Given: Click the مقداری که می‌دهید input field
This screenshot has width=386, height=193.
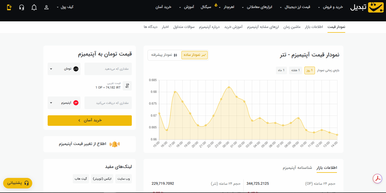Looking at the screenshot, I should click(108, 69).
